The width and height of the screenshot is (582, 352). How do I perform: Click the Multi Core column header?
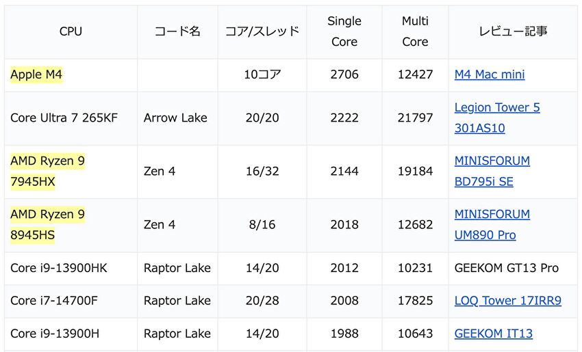pos(415,31)
